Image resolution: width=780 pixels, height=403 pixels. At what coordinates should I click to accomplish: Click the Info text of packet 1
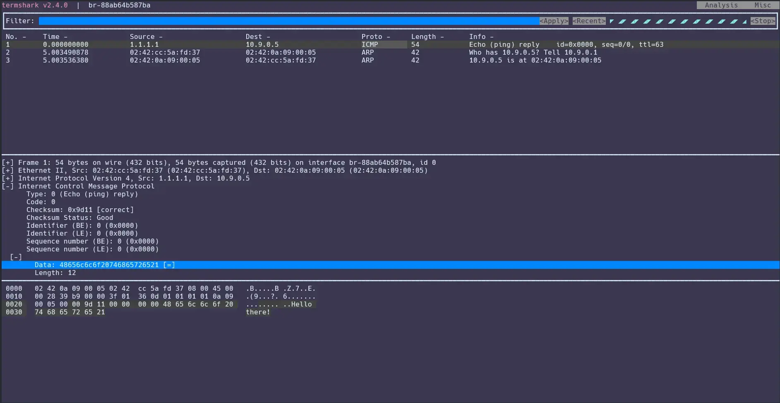tap(566, 44)
